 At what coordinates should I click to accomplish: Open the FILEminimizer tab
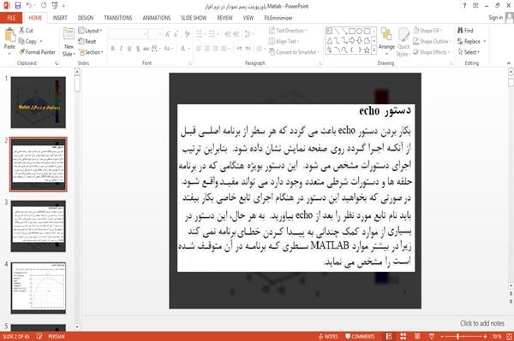(278, 18)
